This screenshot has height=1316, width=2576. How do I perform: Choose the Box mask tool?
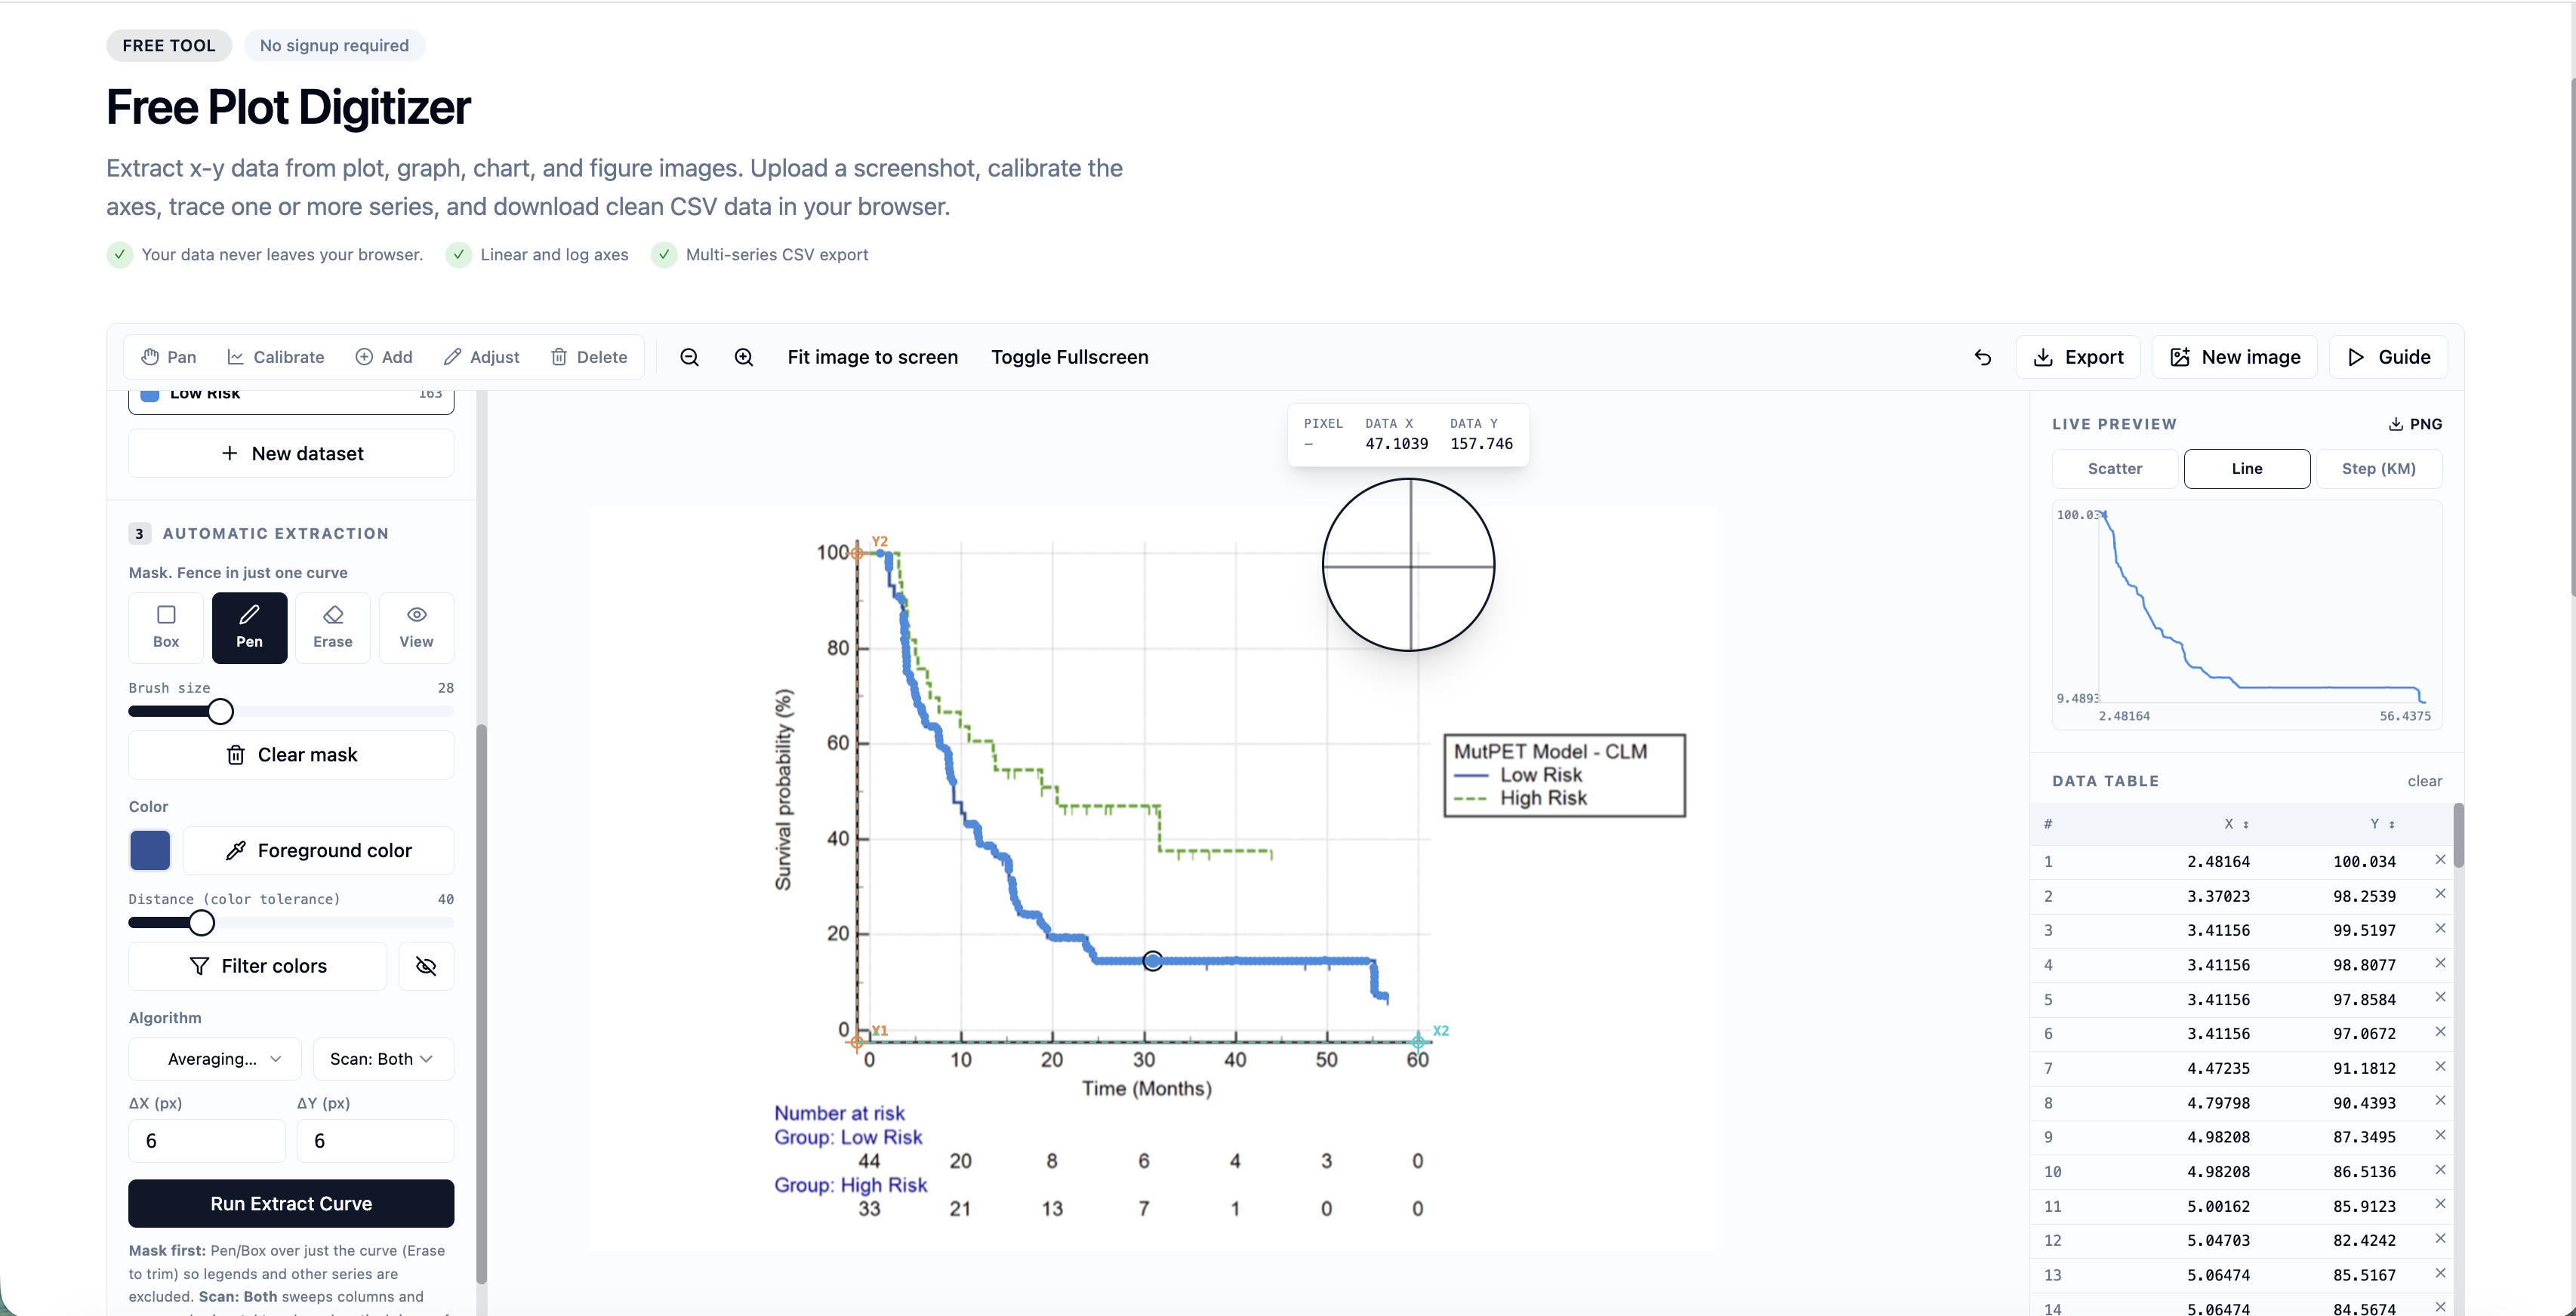tap(166, 628)
